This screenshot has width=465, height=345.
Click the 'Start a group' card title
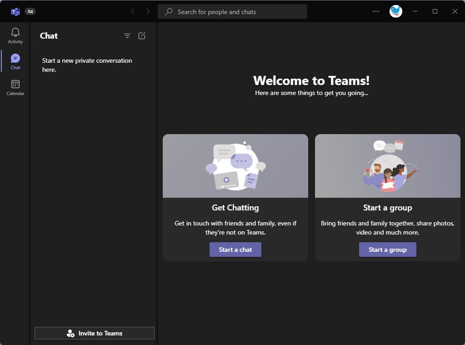point(388,208)
